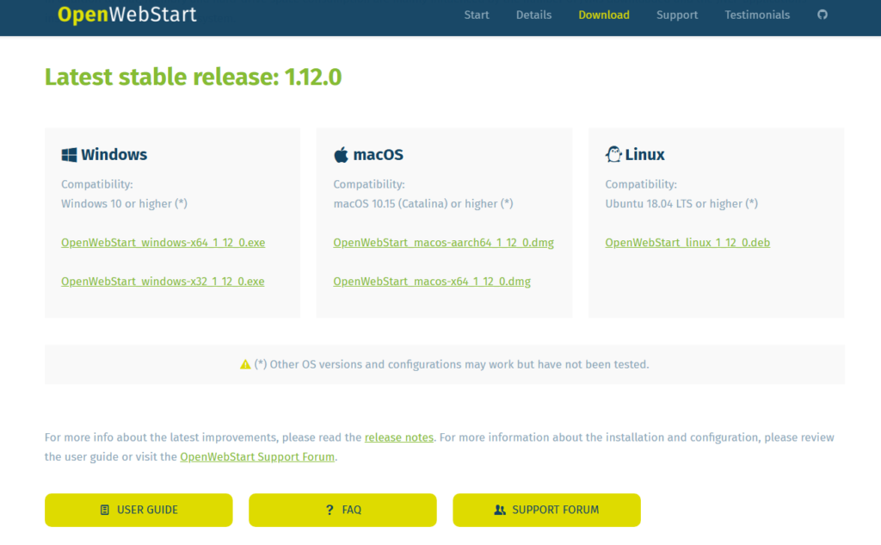Click the Linux penguin icon
The image size is (881, 545).
coord(613,155)
